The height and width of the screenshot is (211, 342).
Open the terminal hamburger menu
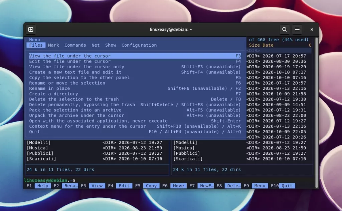(x=297, y=29)
